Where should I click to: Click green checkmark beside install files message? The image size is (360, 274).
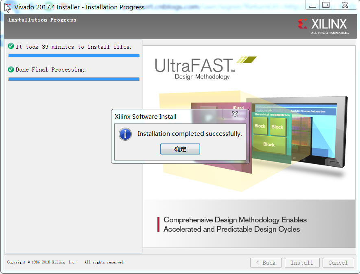(x=11, y=46)
